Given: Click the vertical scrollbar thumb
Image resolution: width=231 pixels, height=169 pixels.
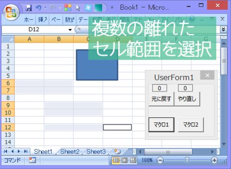Looking at the screenshot, I should (224, 61).
